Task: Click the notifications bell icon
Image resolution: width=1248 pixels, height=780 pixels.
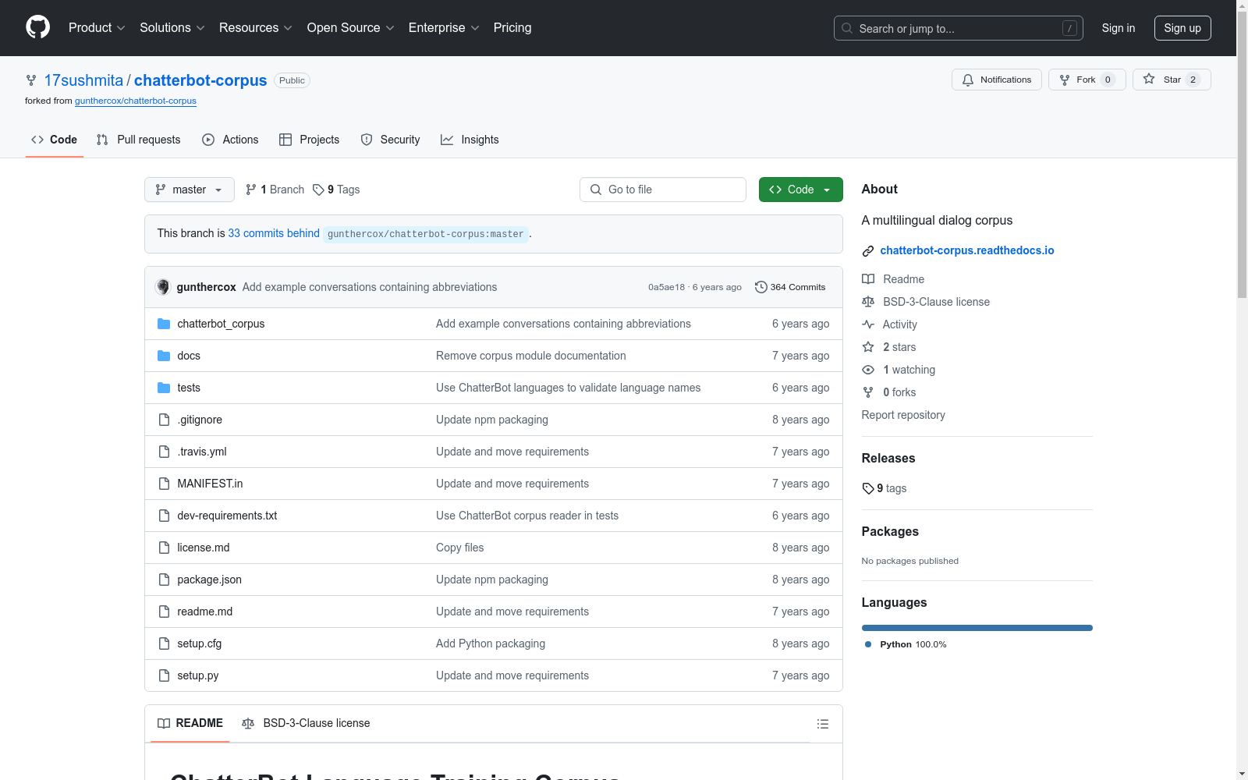Action: tap(968, 80)
